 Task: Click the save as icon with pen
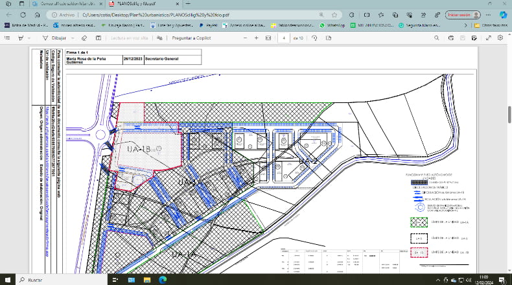click(x=474, y=38)
